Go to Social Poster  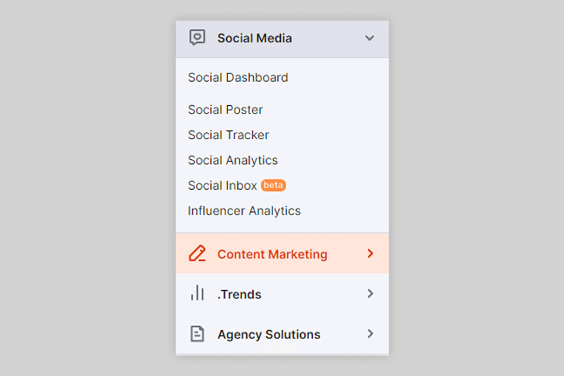pyautogui.click(x=225, y=110)
